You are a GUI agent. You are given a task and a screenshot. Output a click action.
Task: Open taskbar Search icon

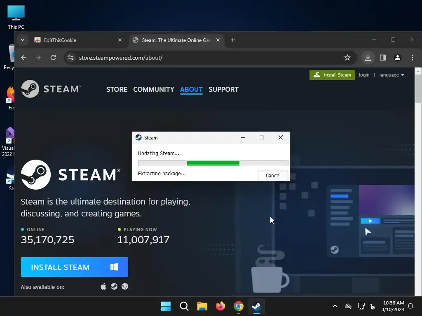pyautogui.click(x=184, y=306)
